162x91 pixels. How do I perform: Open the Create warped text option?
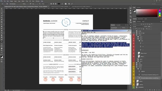(62, 4)
